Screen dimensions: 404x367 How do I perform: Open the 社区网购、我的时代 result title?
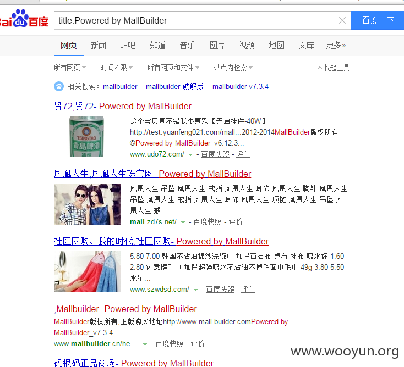pos(161,241)
